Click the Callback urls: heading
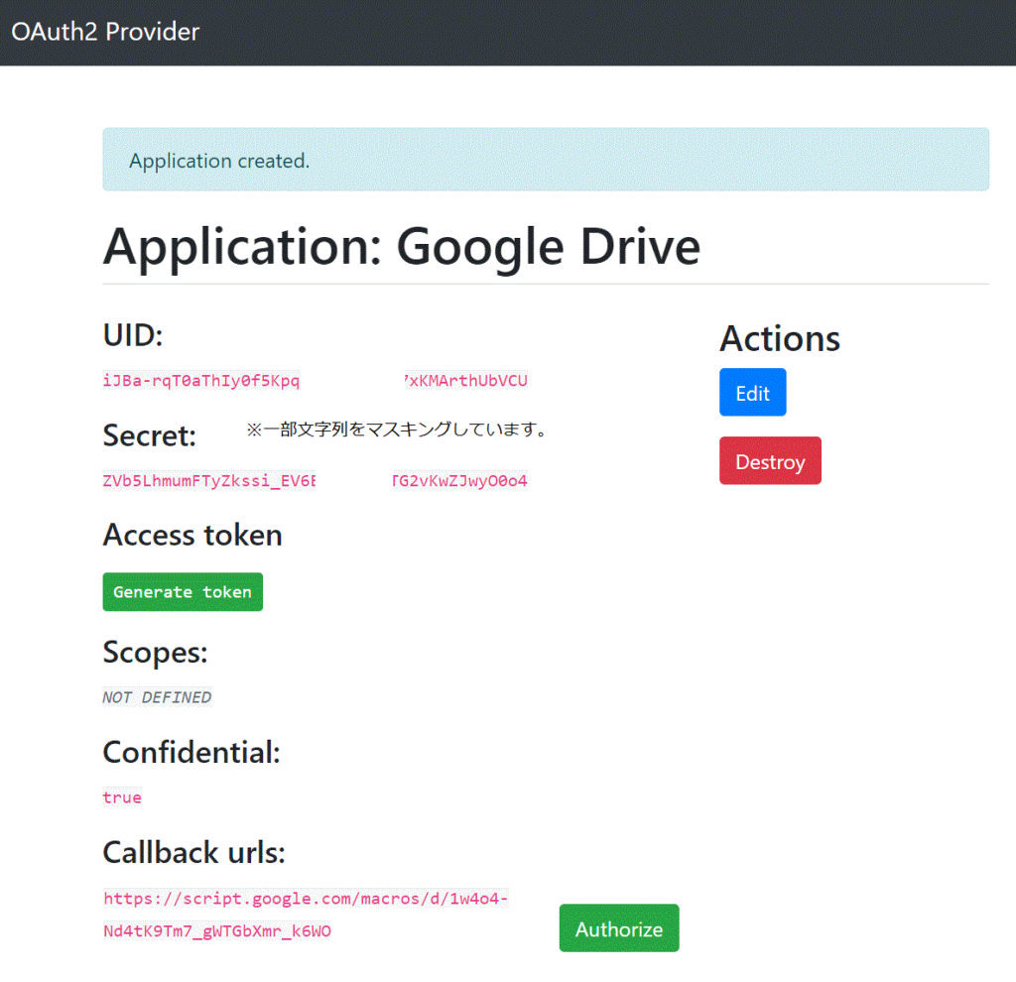 [194, 852]
